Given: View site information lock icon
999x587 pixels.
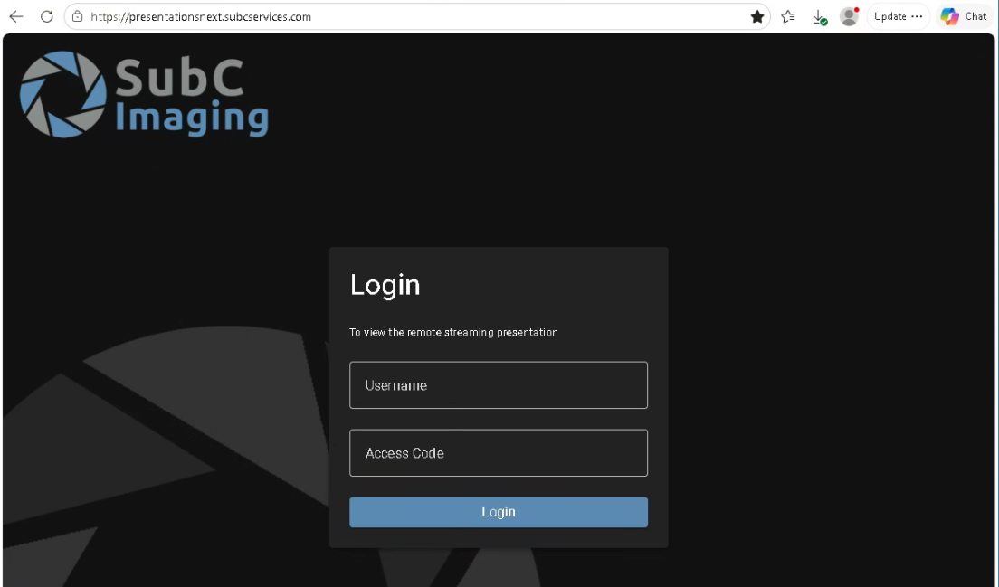Looking at the screenshot, I should 77,16.
